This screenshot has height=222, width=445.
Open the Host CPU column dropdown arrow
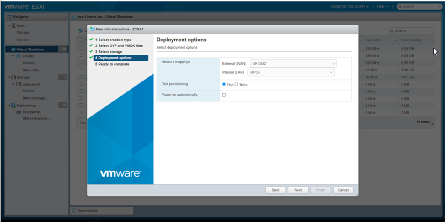[396, 40]
